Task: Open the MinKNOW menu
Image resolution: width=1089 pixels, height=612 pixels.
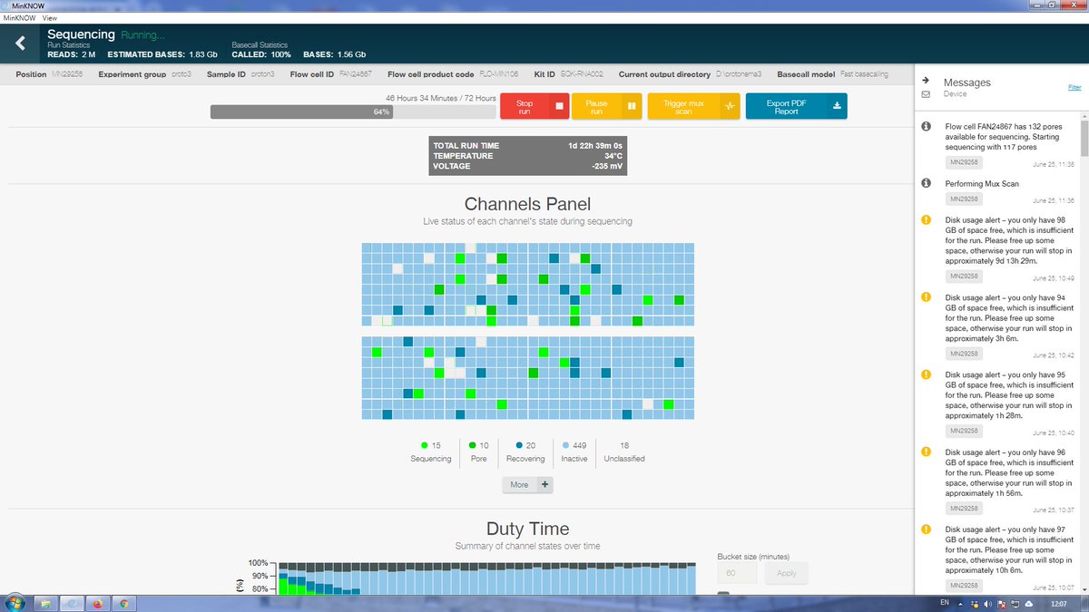Action: click(x=20, y=18)
